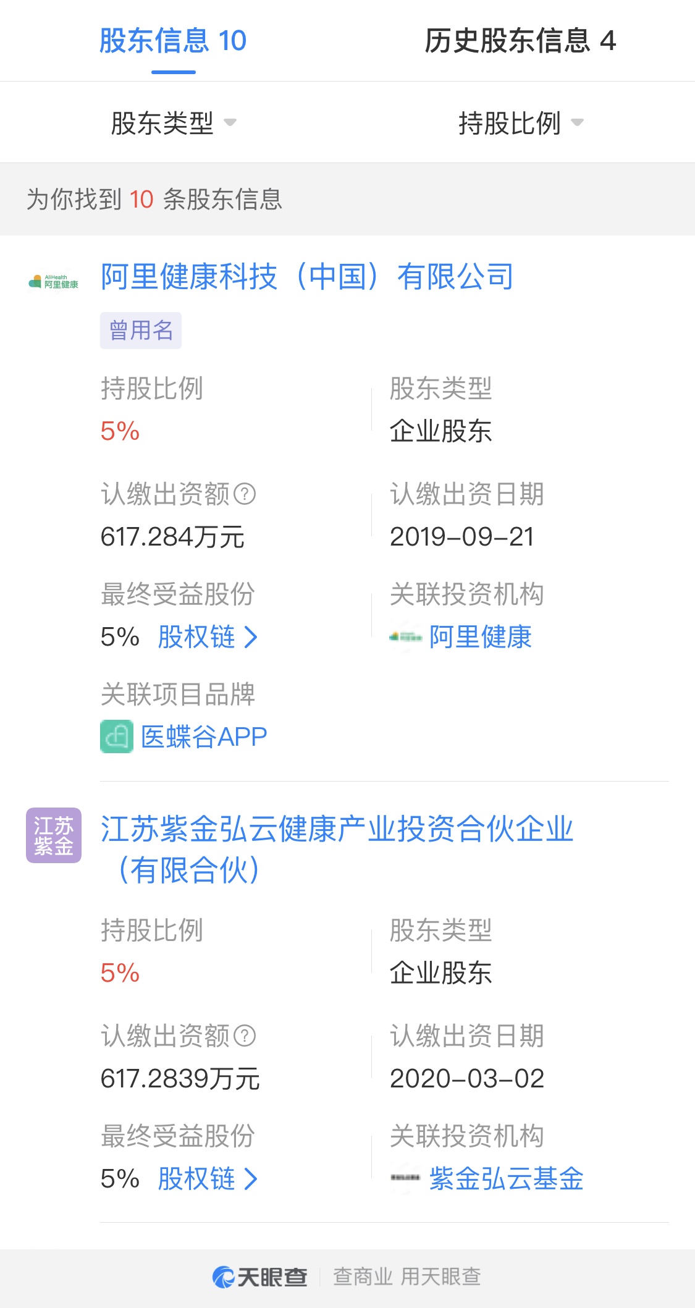
Task: Tap the AliHealth company logo
Action: pyautogui.click(x=54, y=282)
